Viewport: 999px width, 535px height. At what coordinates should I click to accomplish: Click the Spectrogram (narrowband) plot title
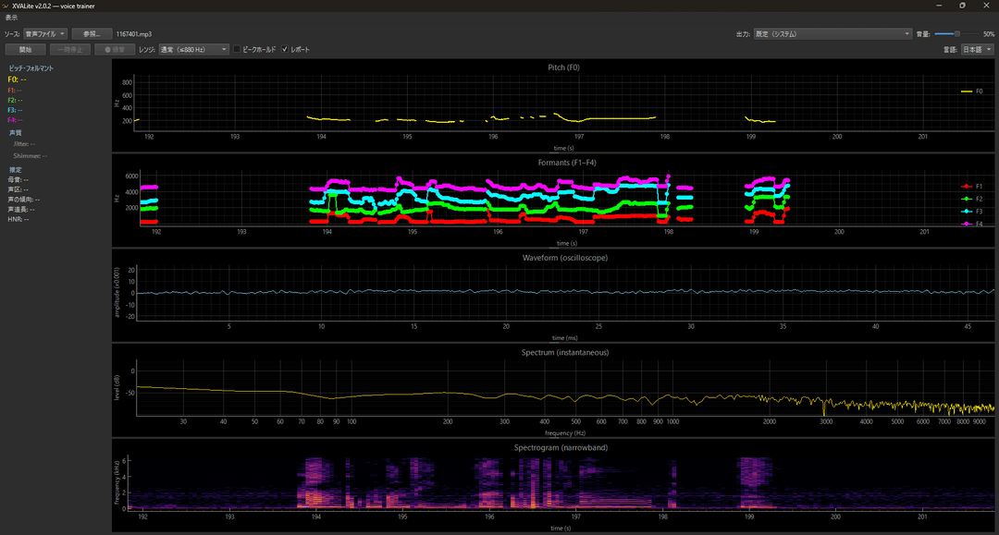(x=561, y=448)
